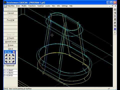Click status text 'Now you're pointing at SurfRev'
The width and height of the screenshot is (120, 90).
tap(20, 89)
